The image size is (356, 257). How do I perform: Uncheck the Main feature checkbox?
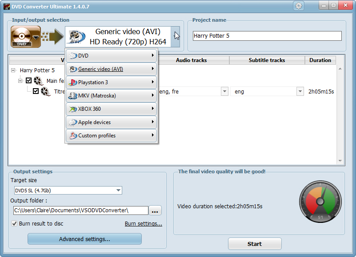tap(29, 81)
